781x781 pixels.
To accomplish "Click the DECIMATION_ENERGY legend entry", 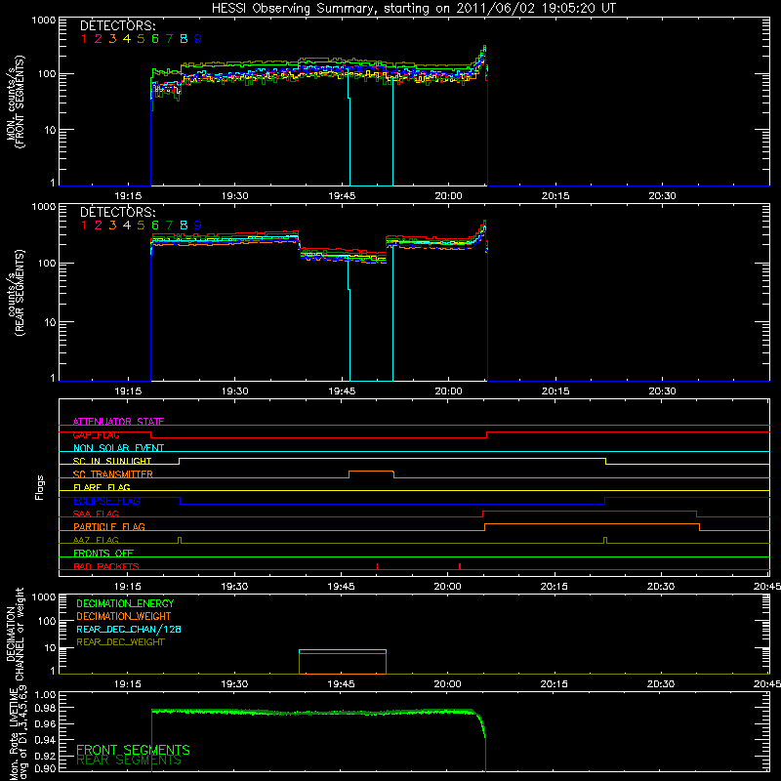I will pyautogui.click(x=125, y=603).
